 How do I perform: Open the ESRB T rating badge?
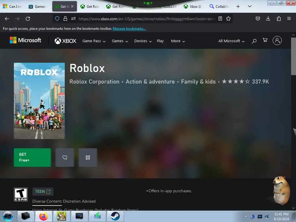point(21,195)
